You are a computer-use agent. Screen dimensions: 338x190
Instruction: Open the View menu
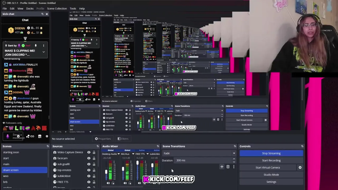(x=20, y=8)
